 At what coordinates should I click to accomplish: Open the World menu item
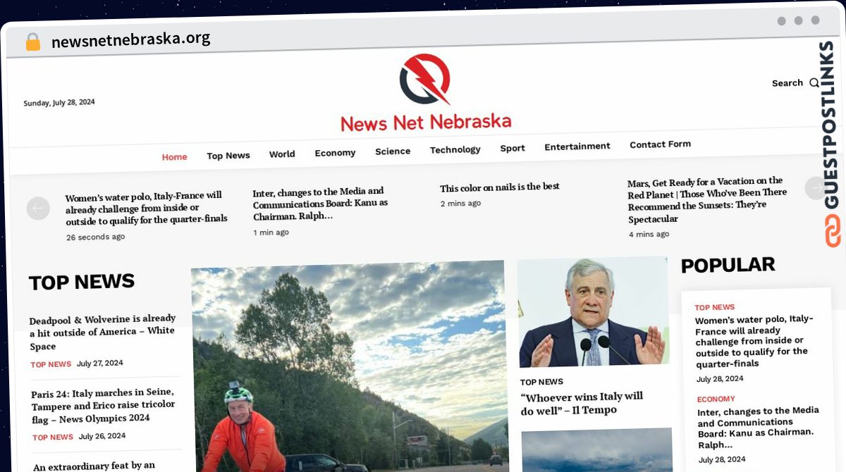tap(282, 154)
